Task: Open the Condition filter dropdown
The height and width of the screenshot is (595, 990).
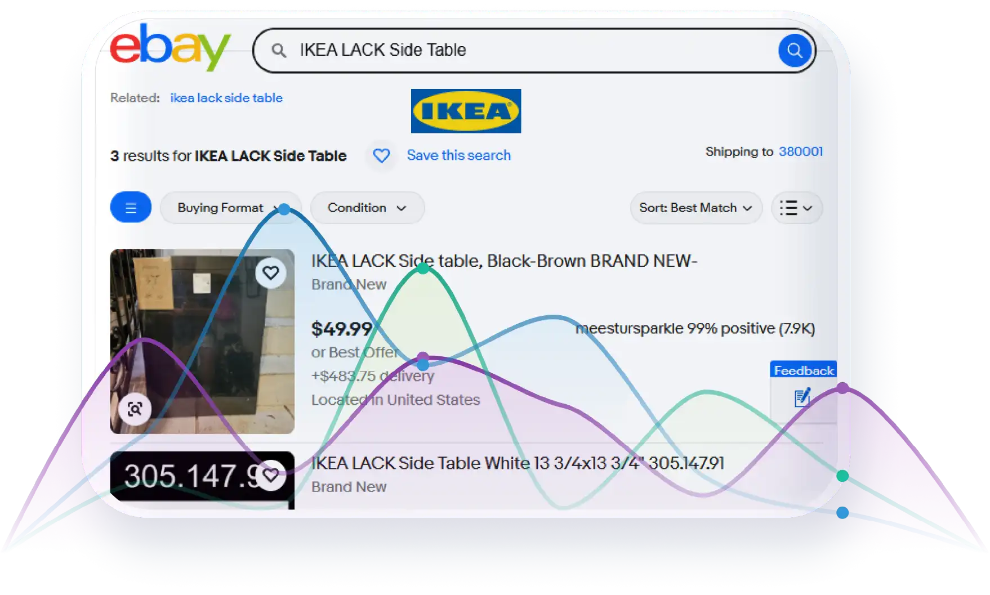Action: pos(367,208)
